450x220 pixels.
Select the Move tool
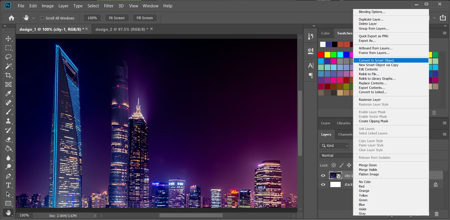[8, 38]
